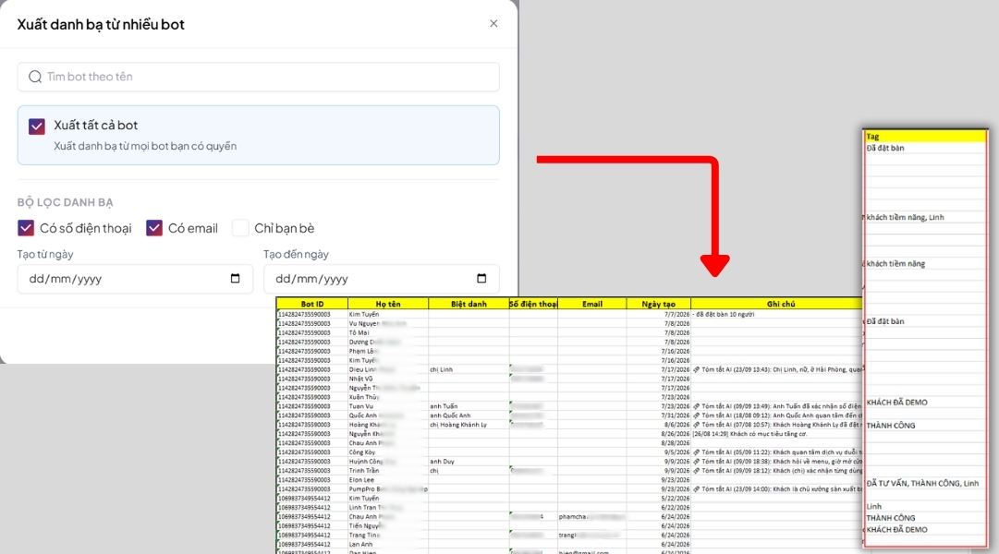
Task: Select the Bot ID column header in the spreadsheet
Action: tap(312, 304)
